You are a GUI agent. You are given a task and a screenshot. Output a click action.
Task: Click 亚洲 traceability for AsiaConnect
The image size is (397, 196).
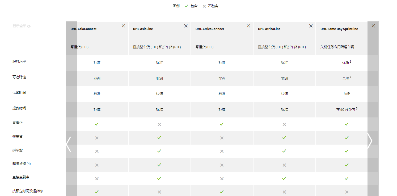97,78
